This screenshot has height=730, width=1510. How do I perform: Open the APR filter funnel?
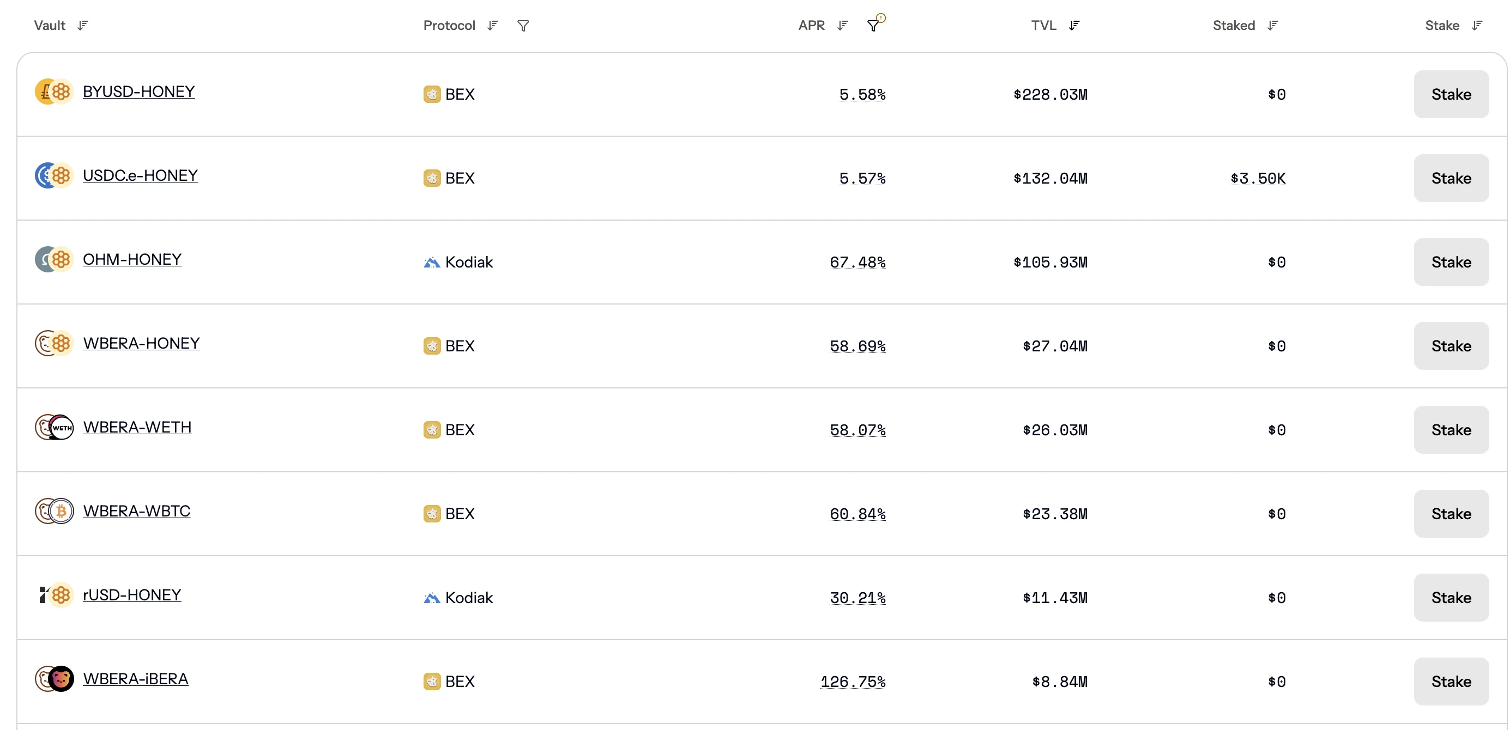(873, 26)
